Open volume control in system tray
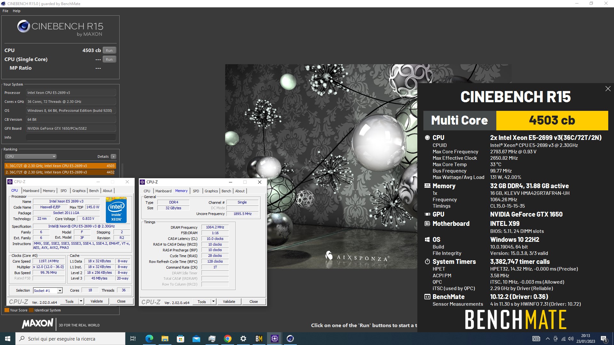 (571, 339)
